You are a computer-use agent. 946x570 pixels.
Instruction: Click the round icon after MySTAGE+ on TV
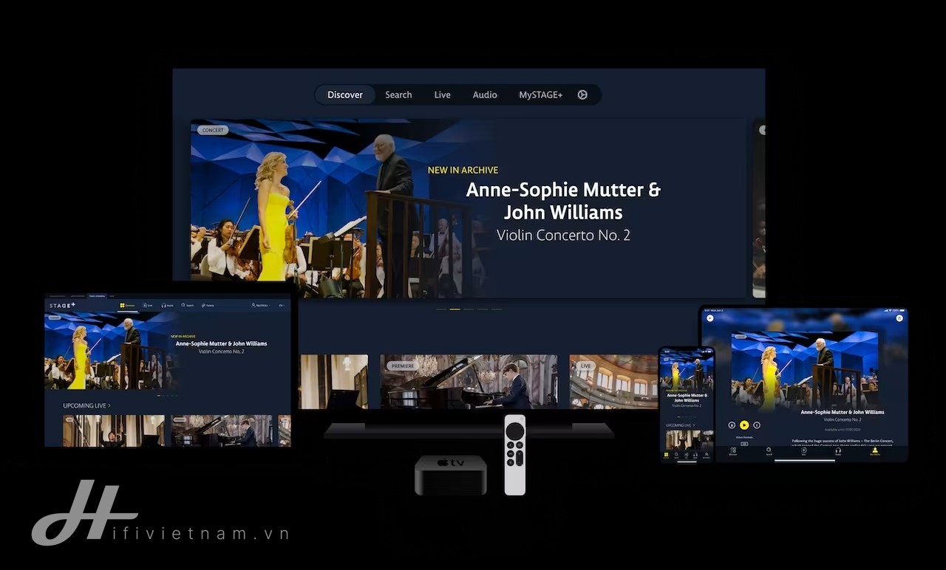582,95
